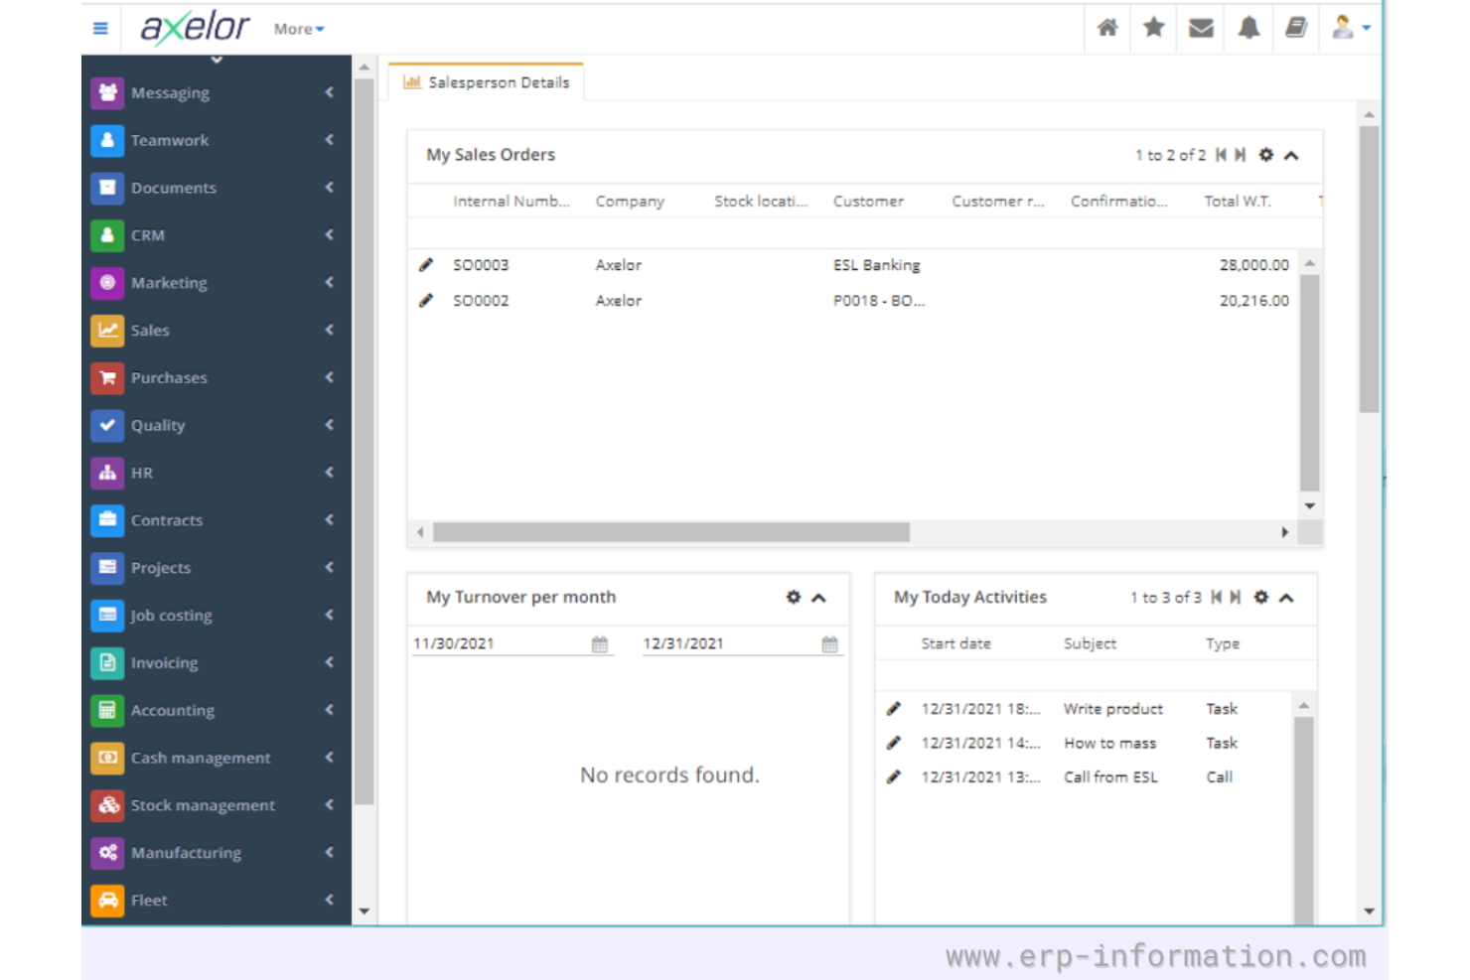This screenshot has height=980, width=1470.
Task: Click the Job costing icon
Action: click(107, 616)
